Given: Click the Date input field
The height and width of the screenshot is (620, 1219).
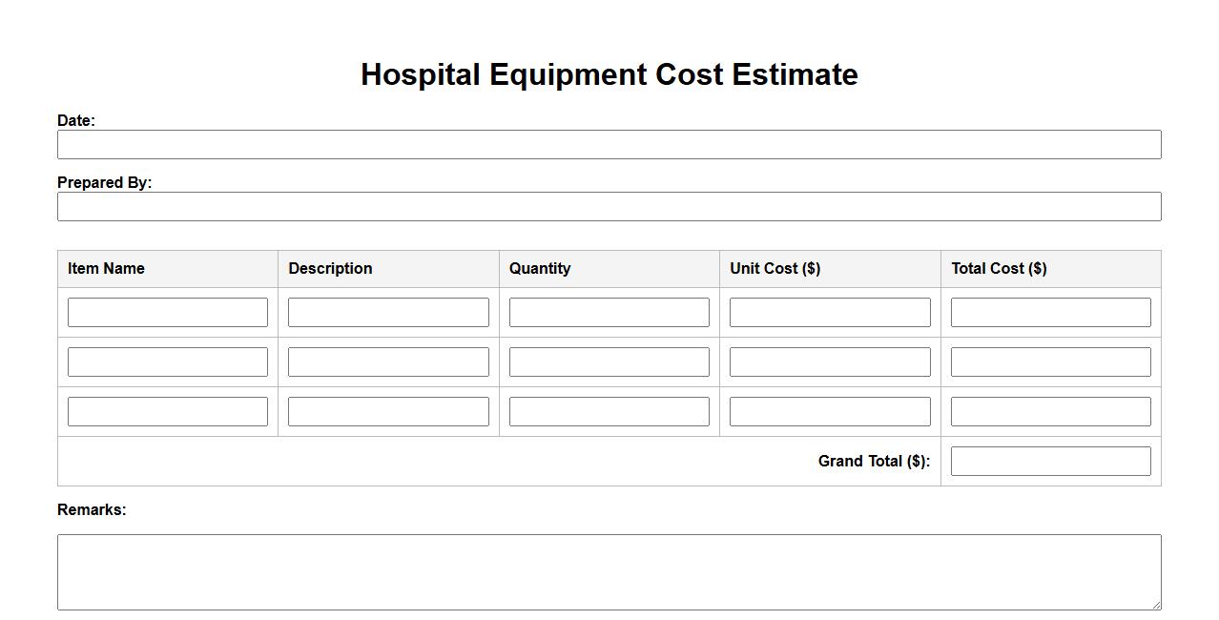Looking at the screenshot, I should tap(609, 145).
